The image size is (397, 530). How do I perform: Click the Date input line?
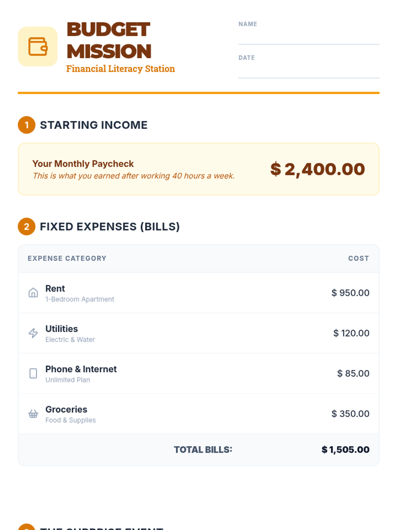click(x=308, y=71)
